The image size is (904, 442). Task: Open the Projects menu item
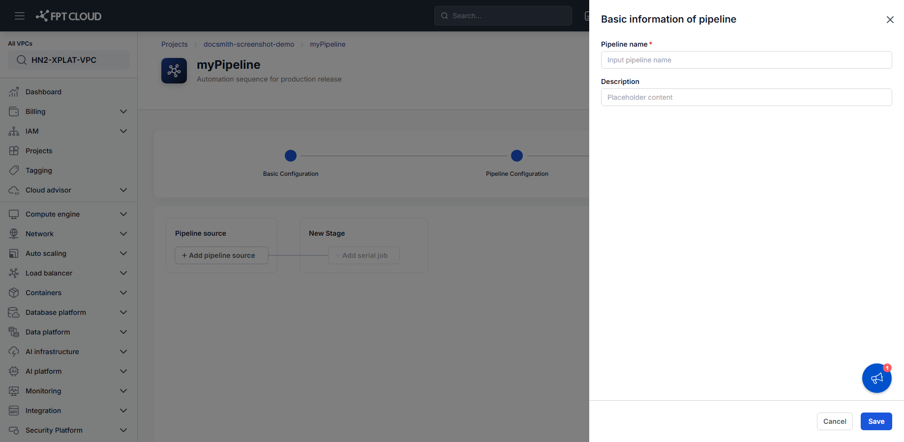(68, 151)
